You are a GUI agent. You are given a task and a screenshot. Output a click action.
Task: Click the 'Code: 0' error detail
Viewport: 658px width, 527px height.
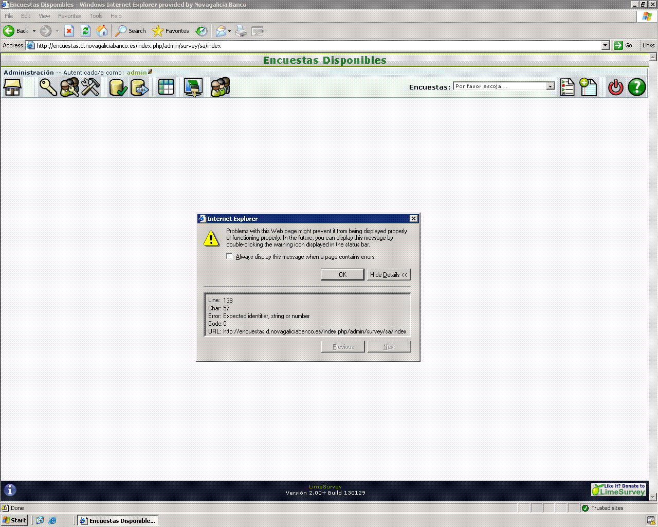[217, 324]
